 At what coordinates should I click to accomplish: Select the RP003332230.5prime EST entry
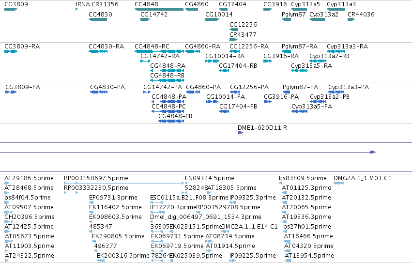click(124, 193)
